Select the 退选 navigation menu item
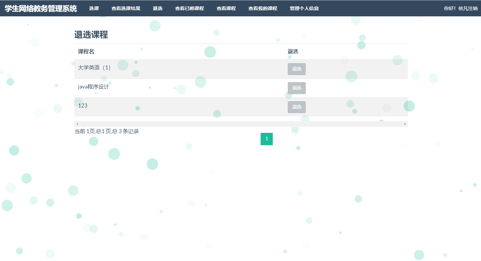This screenshot has width=481, height=261. 158,8
